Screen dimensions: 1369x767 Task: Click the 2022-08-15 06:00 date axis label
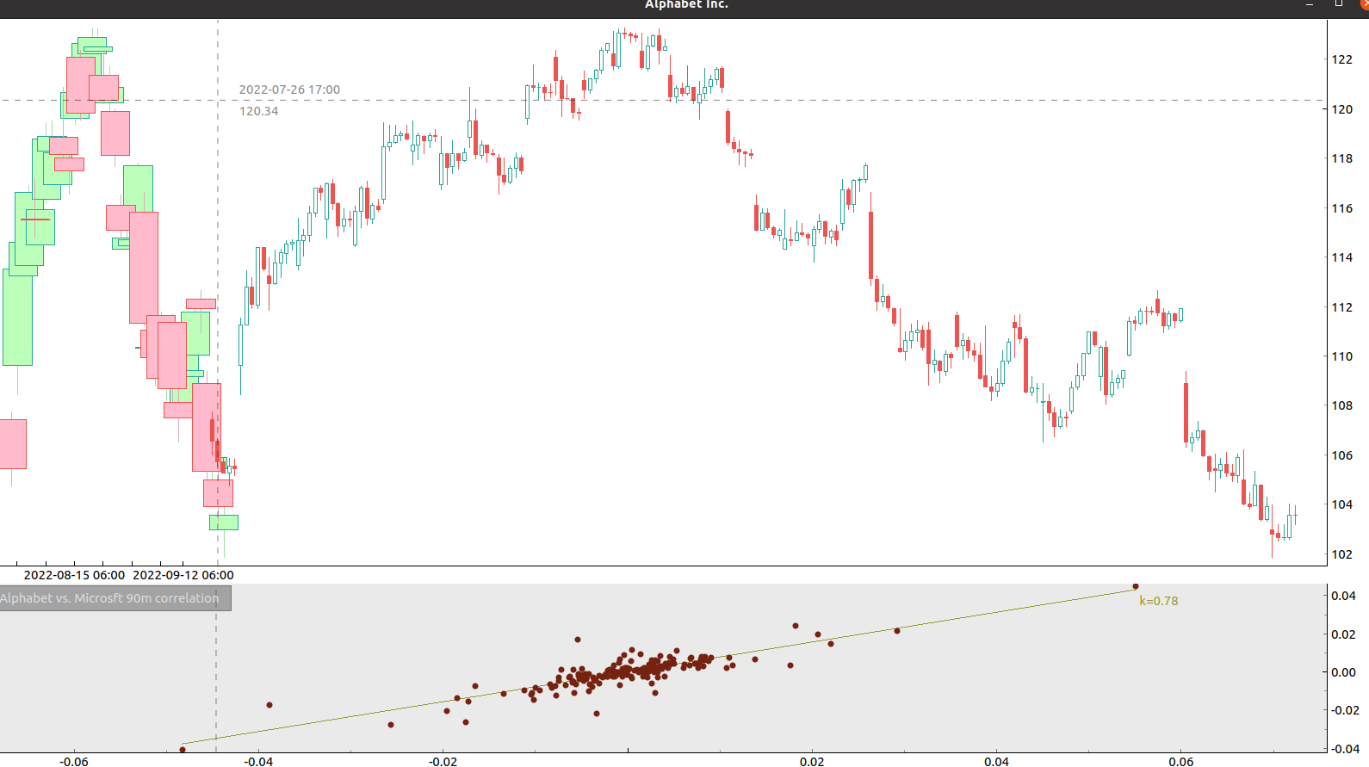click(74, 575)
